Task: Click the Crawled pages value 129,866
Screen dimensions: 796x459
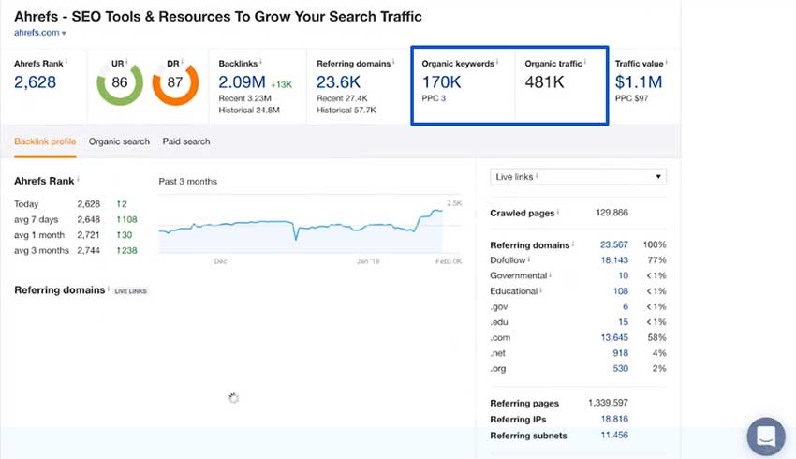Action: tap(612, 213)
